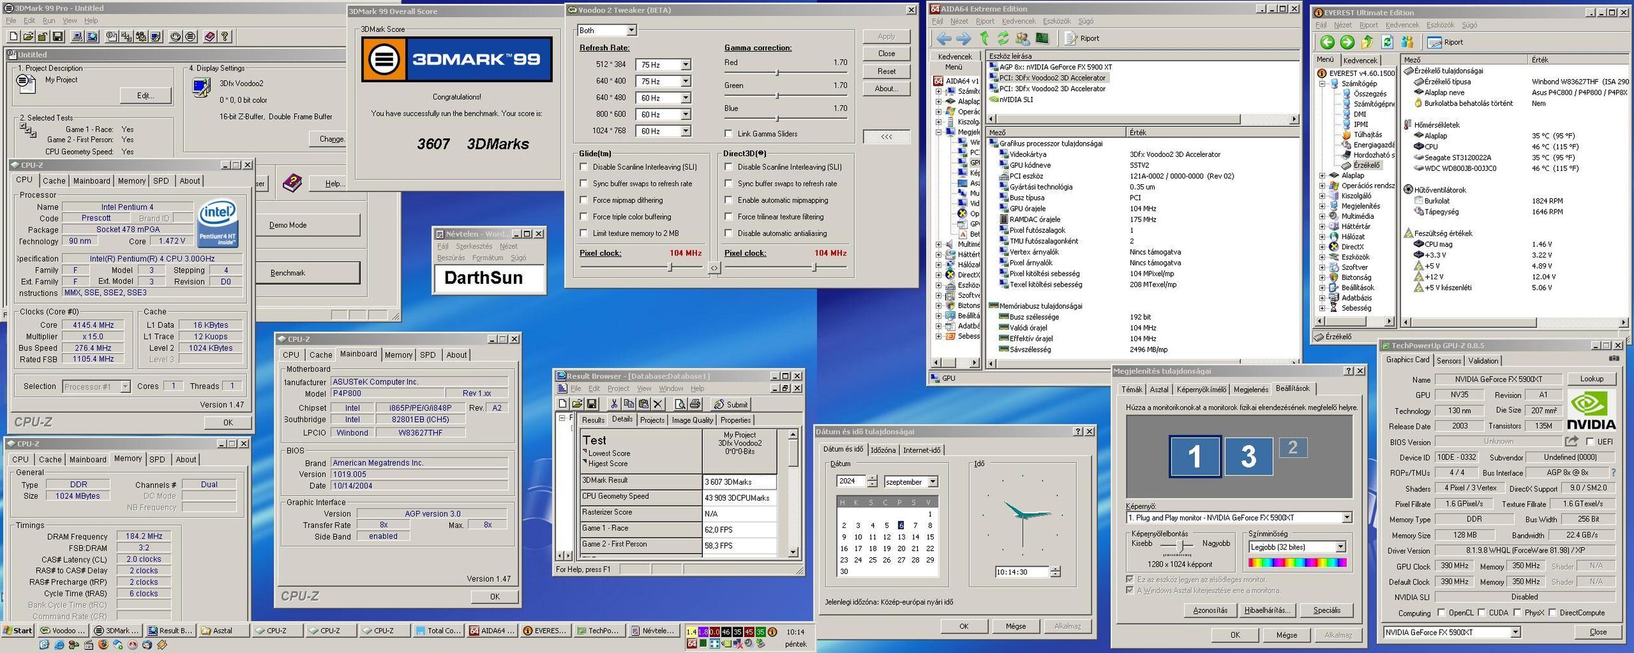Enable Glide Force triple color buffering
Screen dimensions: 1634x653
pyautogui.click(x=584, y=217)
